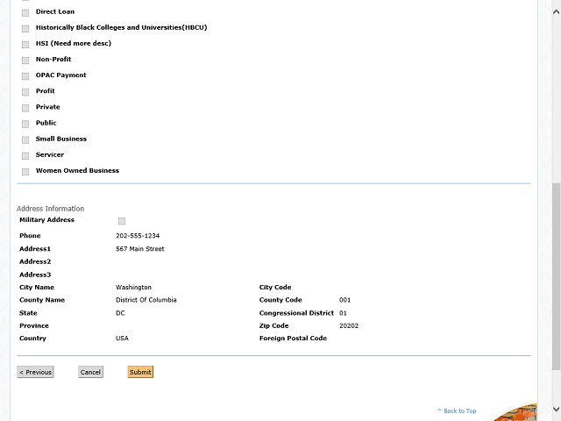Toggle the OPAC Payment checkbox
This screenshot has width=561, height=421.
click(25, 75)
